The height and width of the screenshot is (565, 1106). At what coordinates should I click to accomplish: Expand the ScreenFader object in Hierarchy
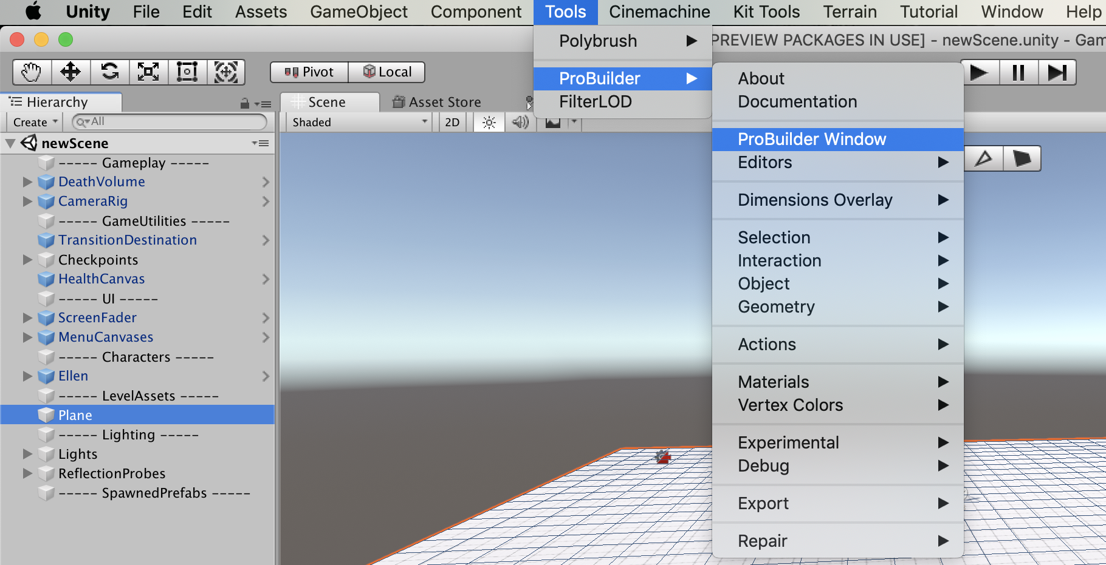coord(27,318)
